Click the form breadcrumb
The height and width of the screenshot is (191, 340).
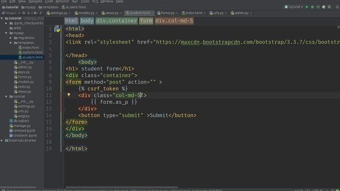[146, 21]
